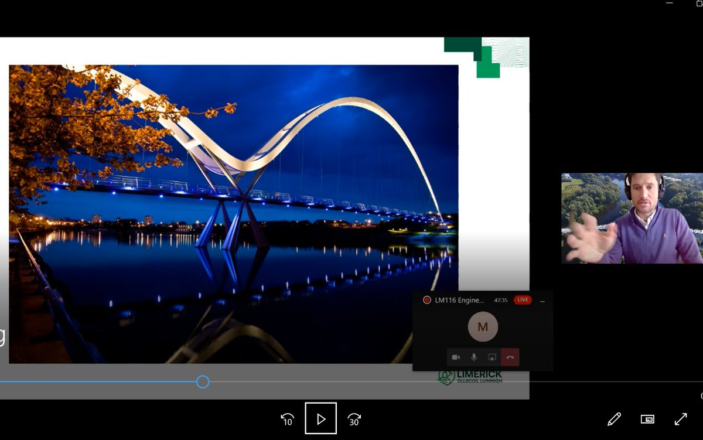Skip back 10 seconds
This screenshot has height=440, width=703.
(x=287, y=419)
